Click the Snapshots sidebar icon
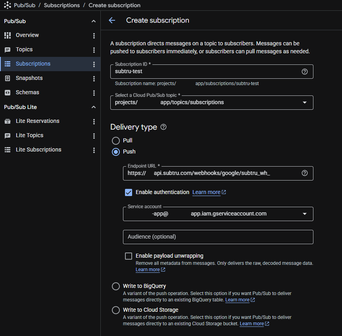Viewport: 342px width, 336px height. (x=8, y=78)
